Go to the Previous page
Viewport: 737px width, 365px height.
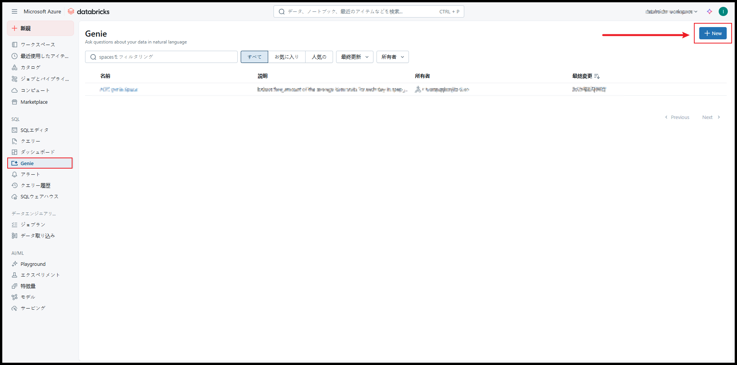[677, 117]
